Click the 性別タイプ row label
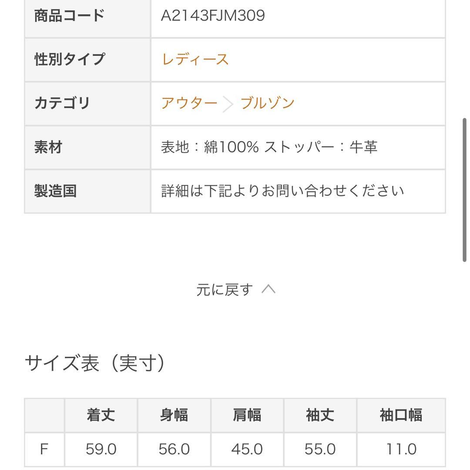Screen dimensions: 470x470 point(70,59)
